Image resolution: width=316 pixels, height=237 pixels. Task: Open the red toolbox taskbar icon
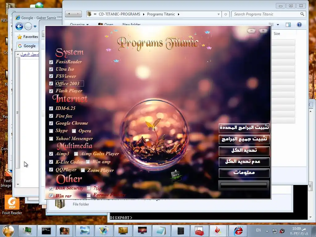200,231
